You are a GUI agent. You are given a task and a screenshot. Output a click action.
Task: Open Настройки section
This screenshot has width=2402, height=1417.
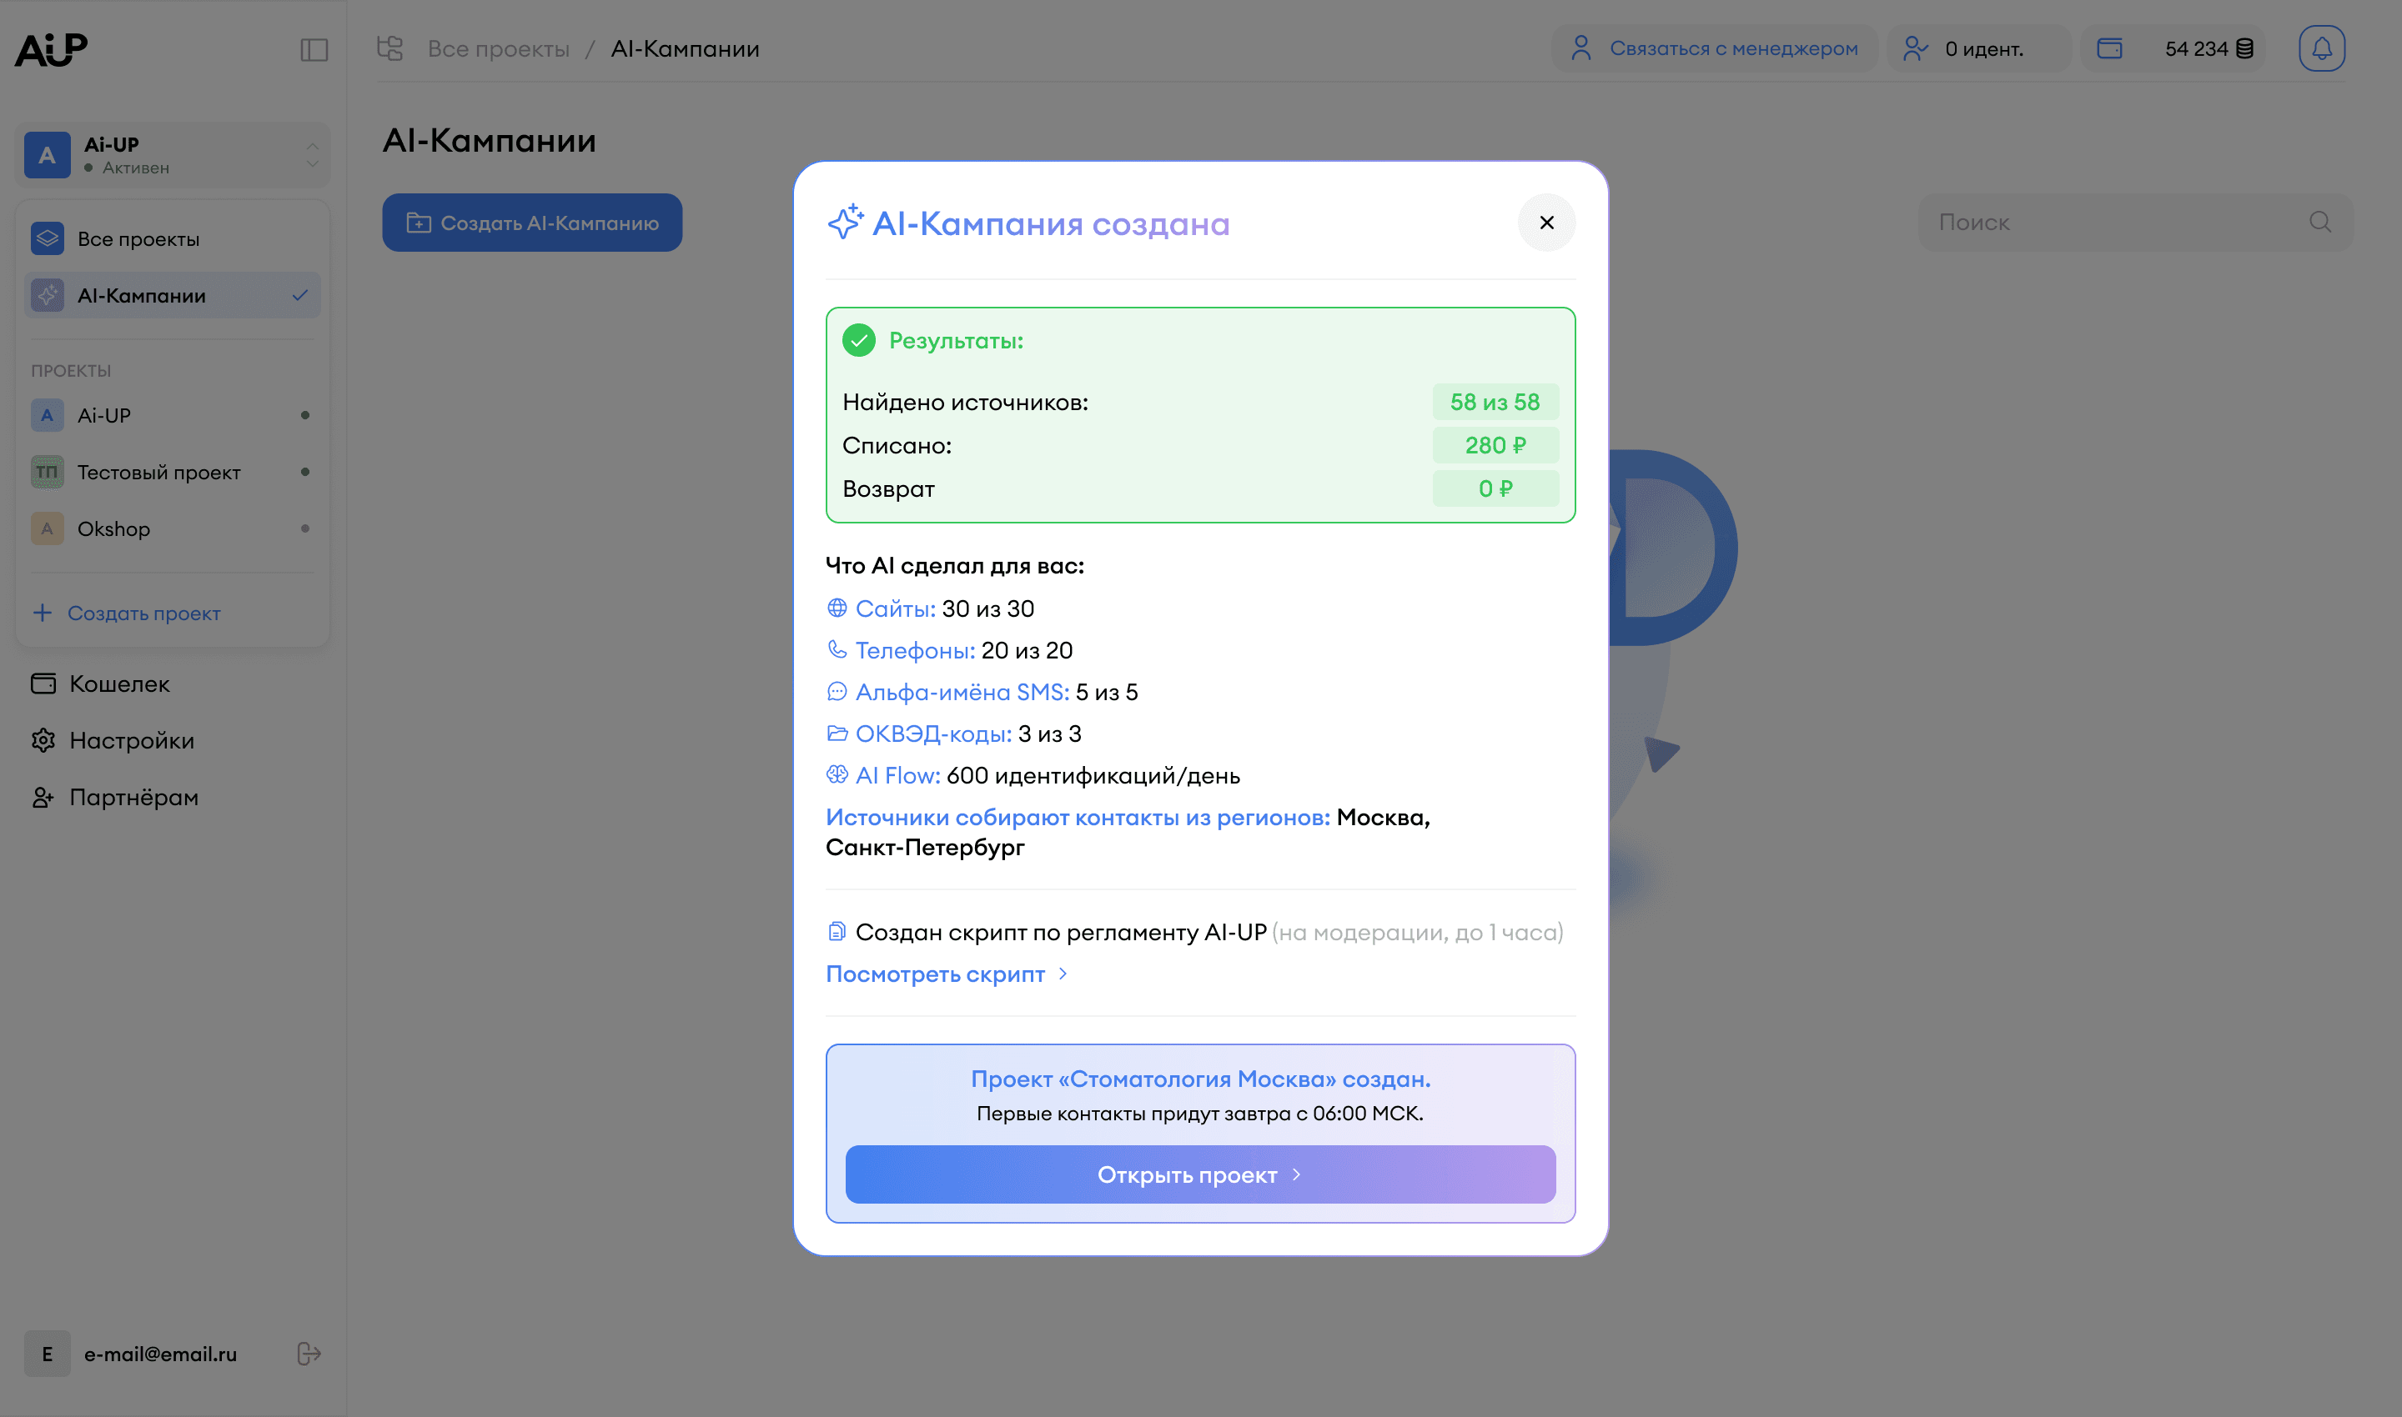point(113,740)
